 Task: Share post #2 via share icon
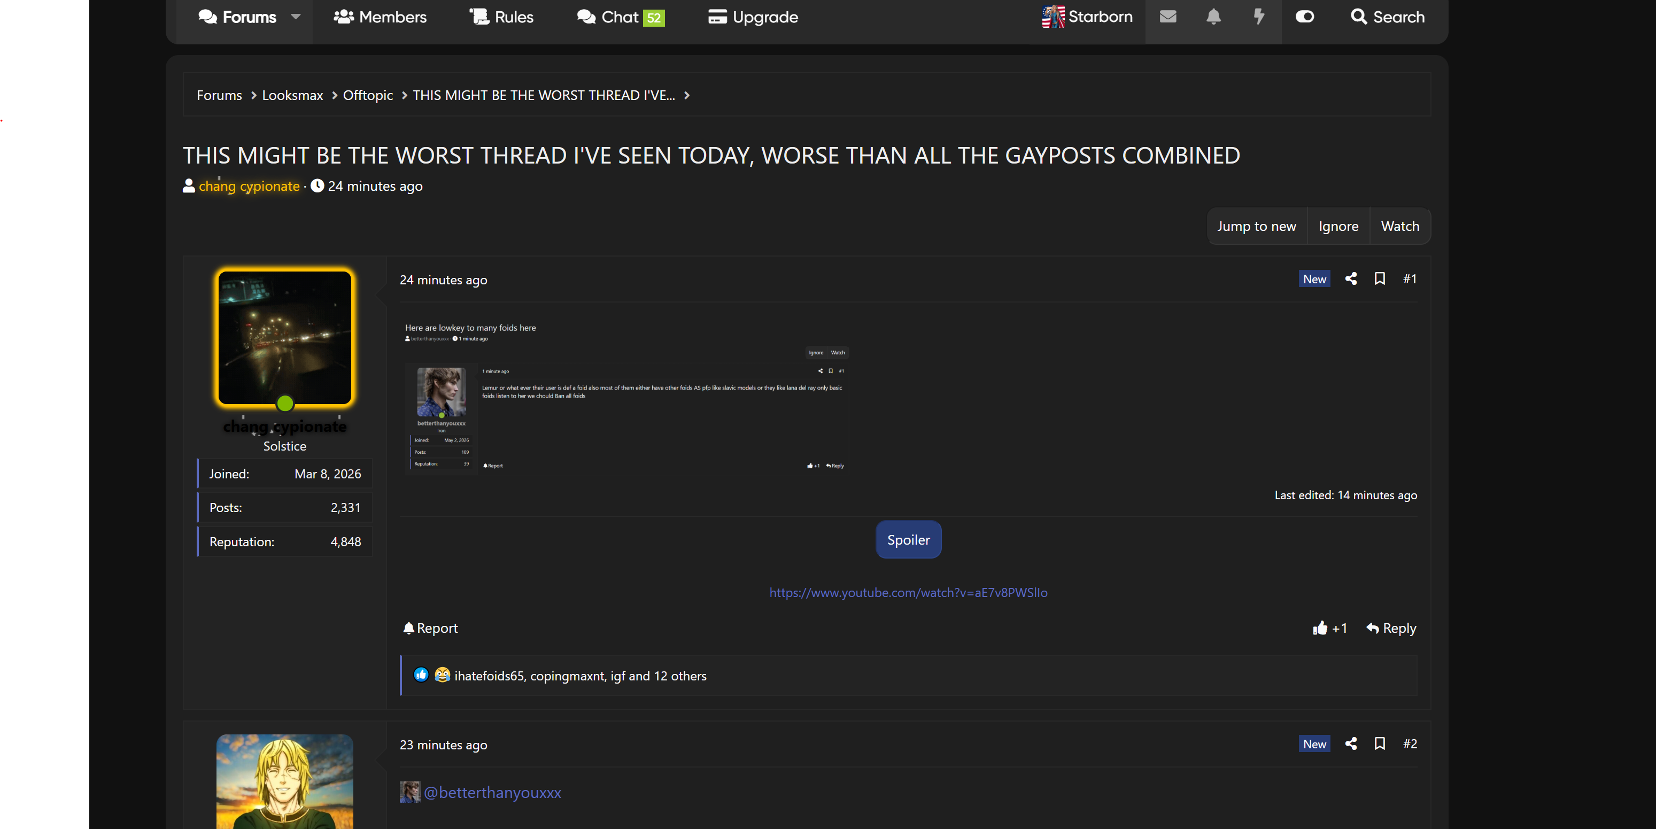point(1351,743)
